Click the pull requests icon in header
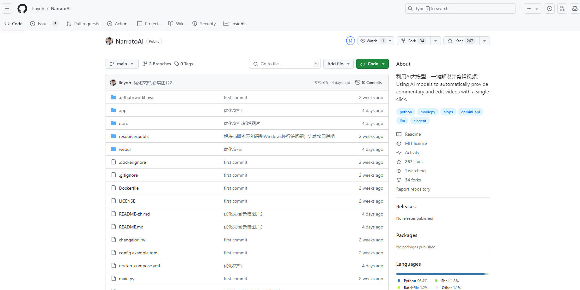Image resolution: width=580 pixels, height=290 pixels. [562, 9]
